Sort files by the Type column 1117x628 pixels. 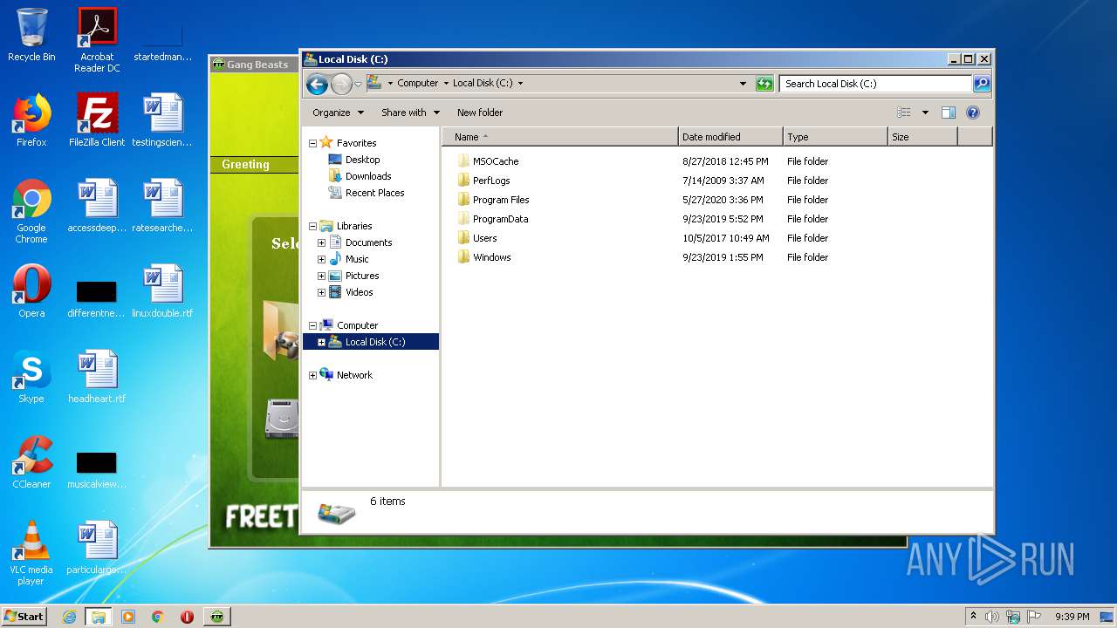point(835,137)
